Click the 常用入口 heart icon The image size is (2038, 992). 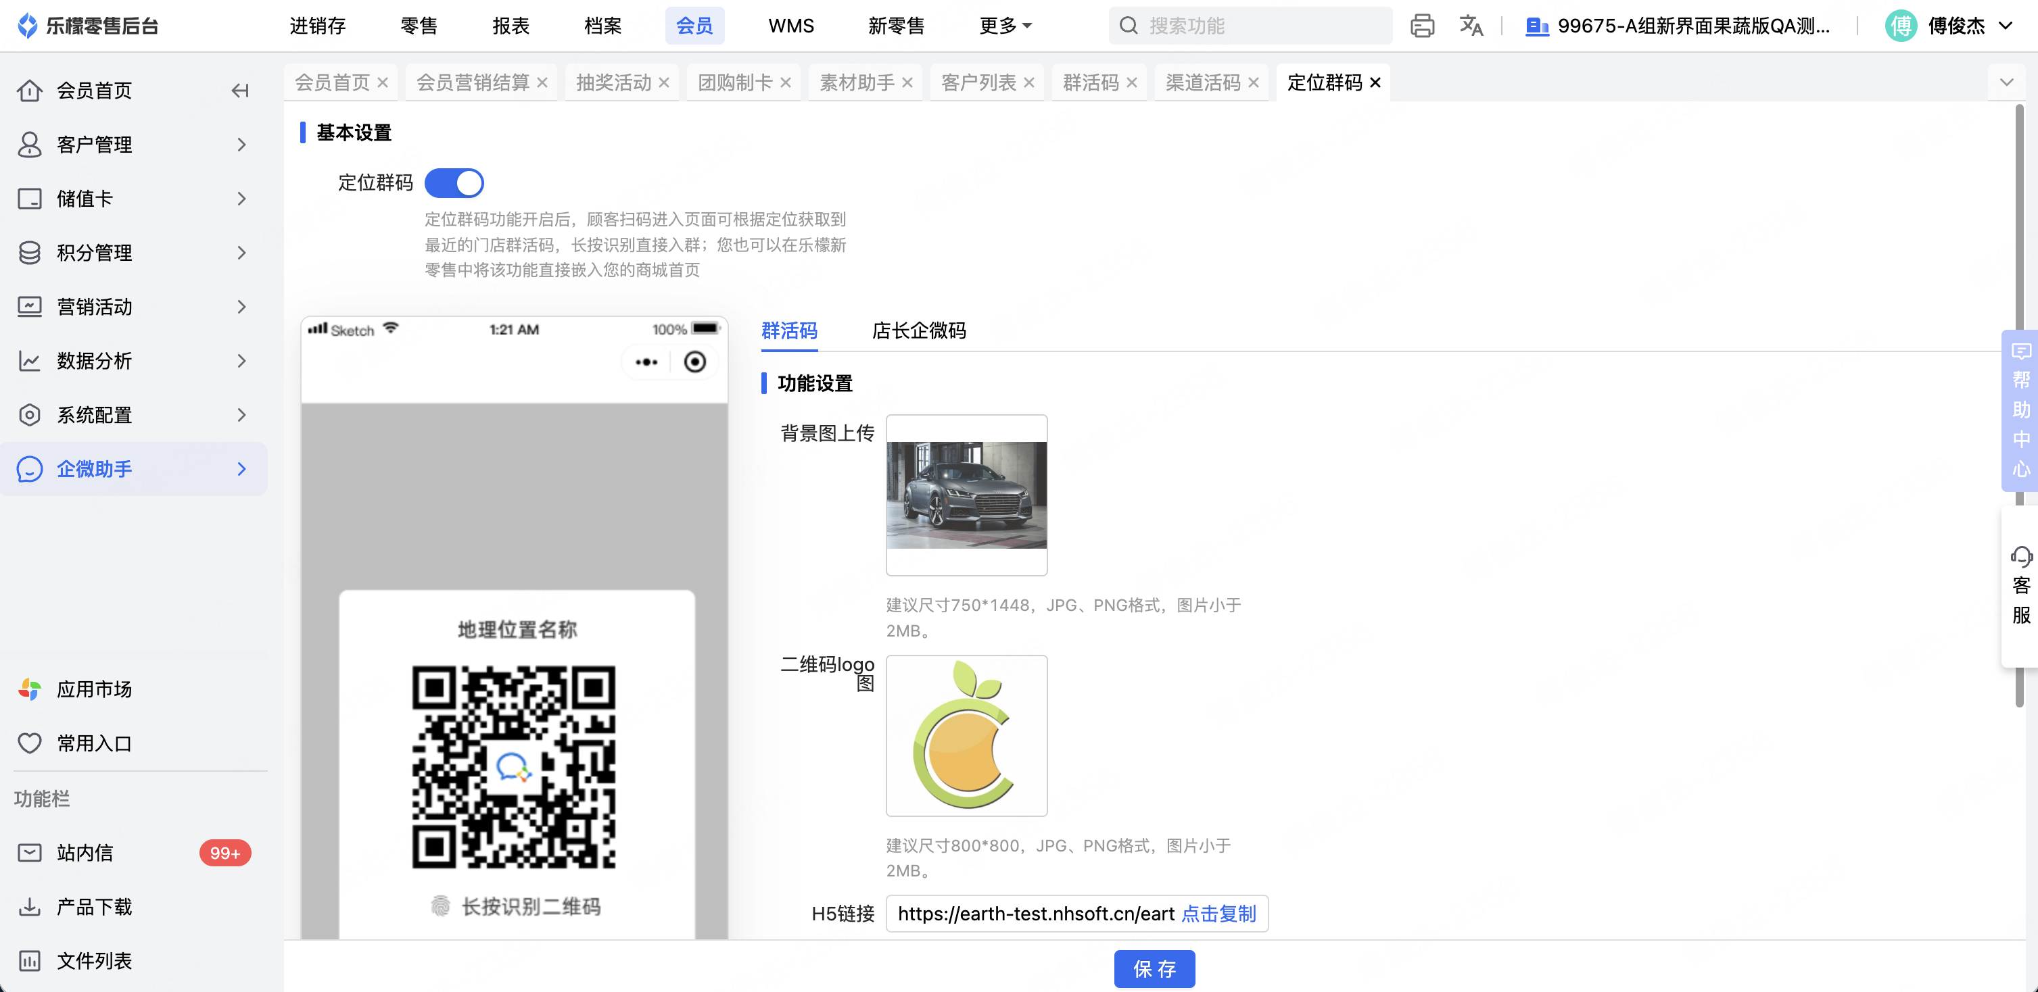(x=30, y=743)
